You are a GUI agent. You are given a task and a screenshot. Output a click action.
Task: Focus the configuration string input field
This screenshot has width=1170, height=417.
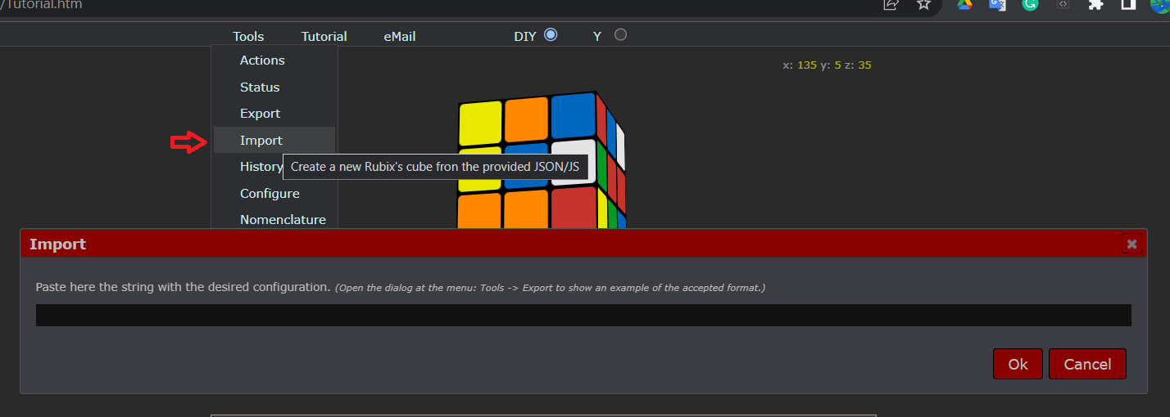(x=583, y=315)
